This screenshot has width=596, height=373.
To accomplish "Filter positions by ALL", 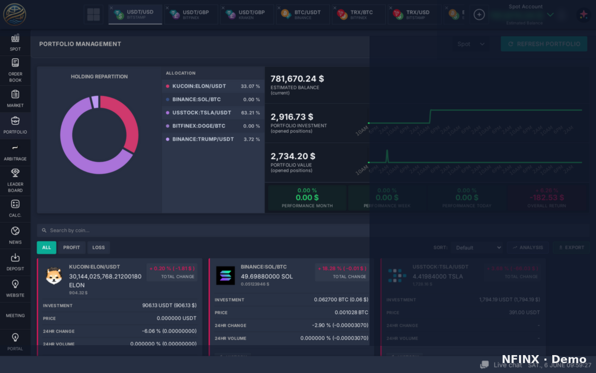I will click(46, 247).
